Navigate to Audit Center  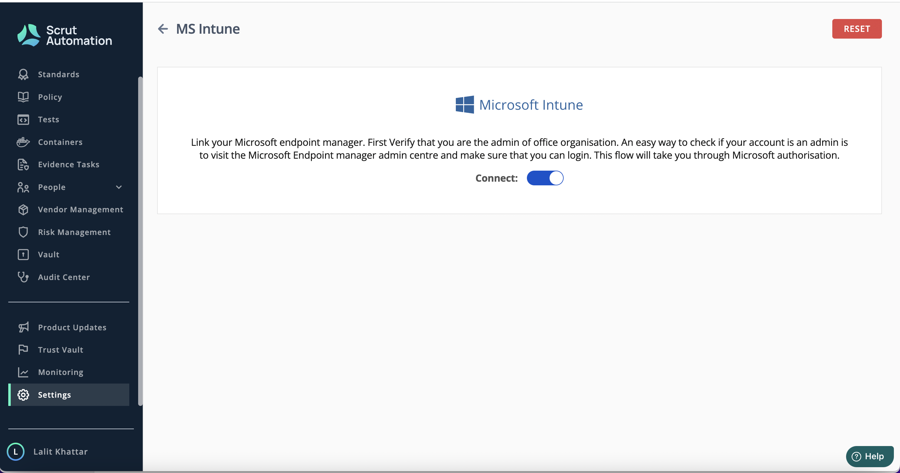click(64, 277)
